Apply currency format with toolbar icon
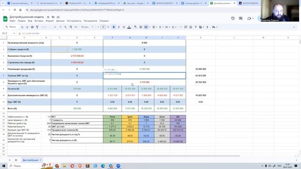The width and height of the screenshot is (301, 169). tap(55, 27)
